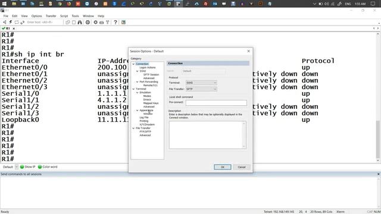Image resolution: width=381 pixels, height=214 pixels.
Task: Open the Tools menu
Action: click(76, 16)
